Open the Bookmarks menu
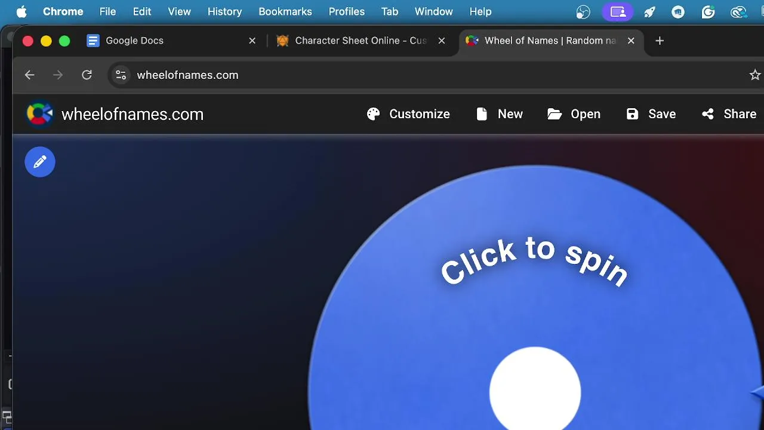The width and height of the screenshot is (764, 430). coord(285,12)
